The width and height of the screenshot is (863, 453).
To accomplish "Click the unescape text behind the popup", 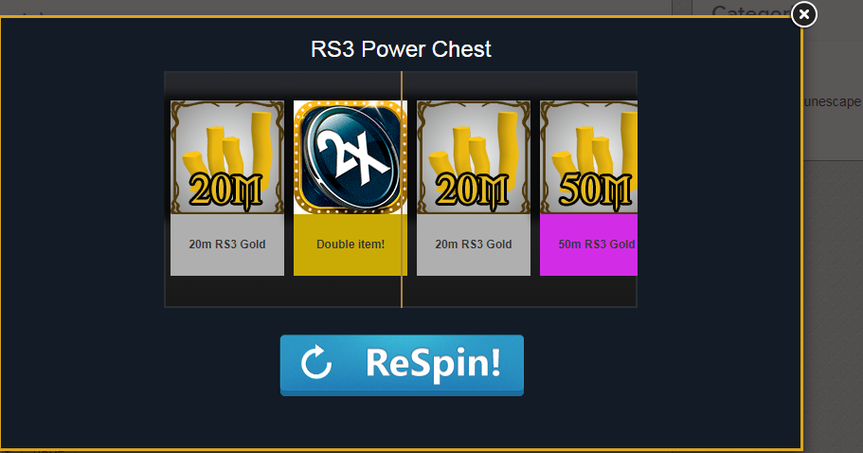I will pos(833,101).
